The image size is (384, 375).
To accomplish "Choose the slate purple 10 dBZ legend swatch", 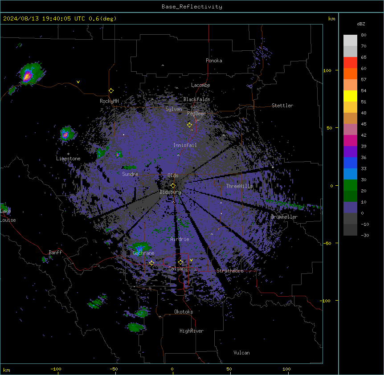I will coord(350,208).
